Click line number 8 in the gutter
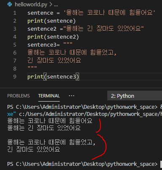Screen dimensions: 162x170 15,69
